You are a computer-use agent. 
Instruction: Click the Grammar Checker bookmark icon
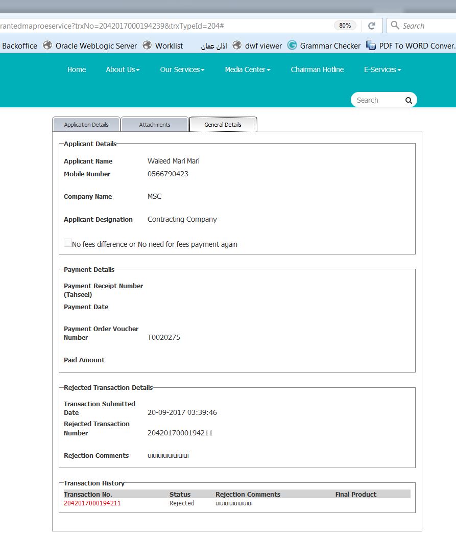point(292,45)
